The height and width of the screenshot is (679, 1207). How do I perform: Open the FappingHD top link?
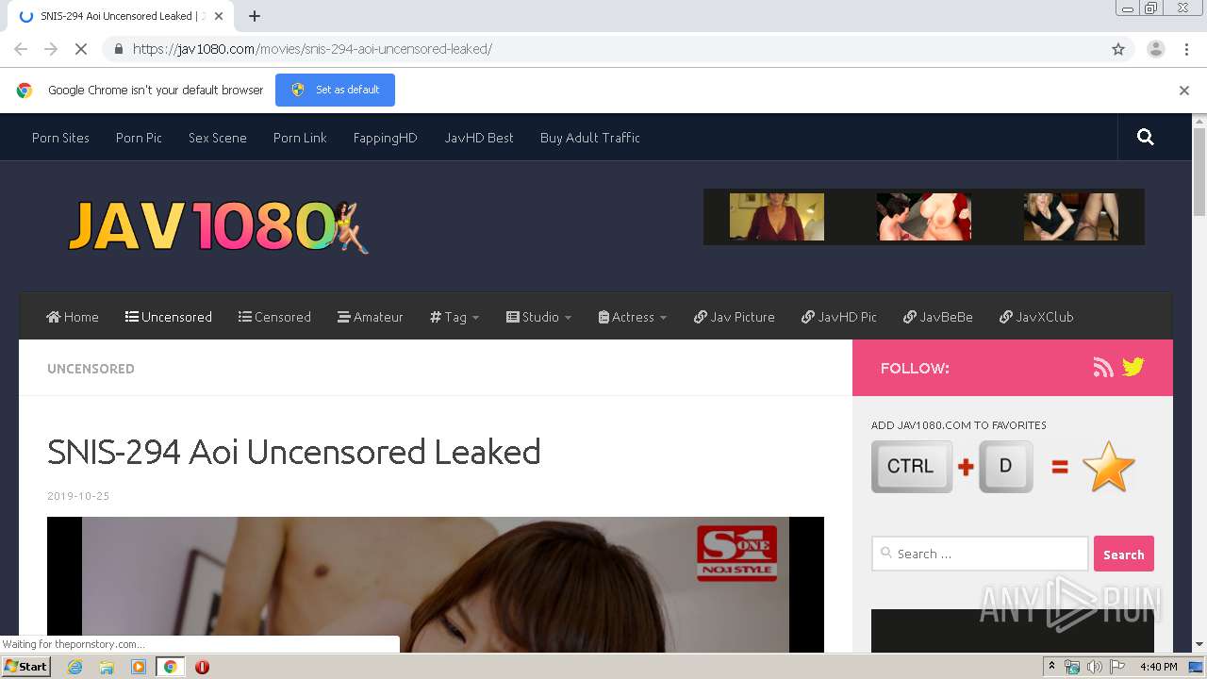tap(385, 138)
